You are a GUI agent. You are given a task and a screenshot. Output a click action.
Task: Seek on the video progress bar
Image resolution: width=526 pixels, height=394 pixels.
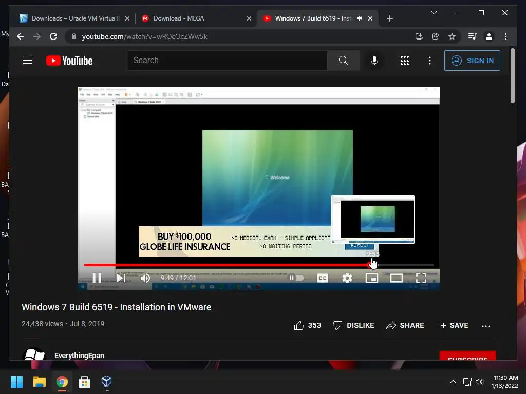click(259, 265)
